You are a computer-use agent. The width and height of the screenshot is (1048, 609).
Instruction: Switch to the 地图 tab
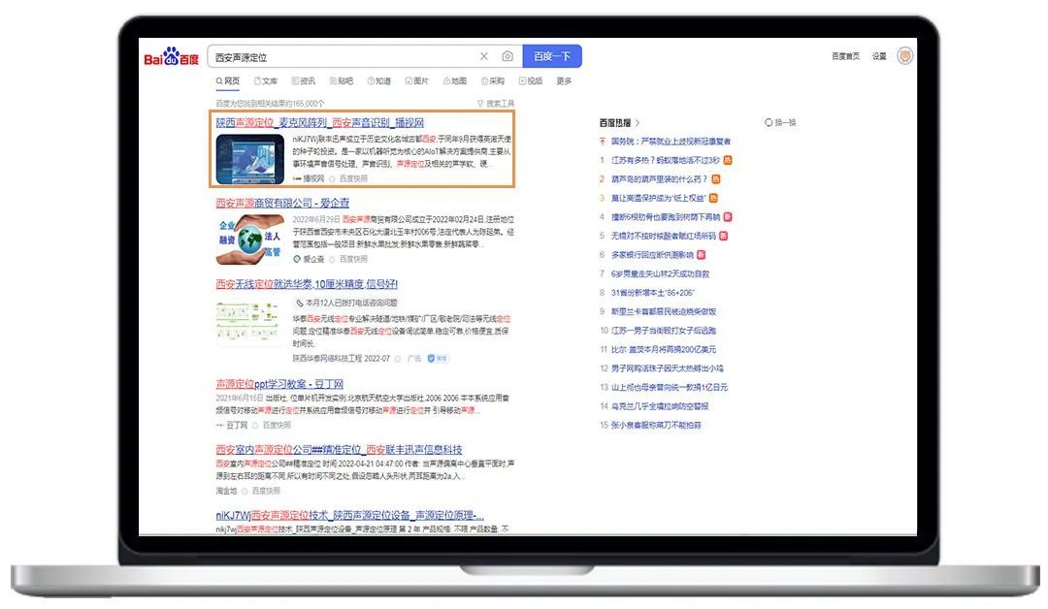454,81
